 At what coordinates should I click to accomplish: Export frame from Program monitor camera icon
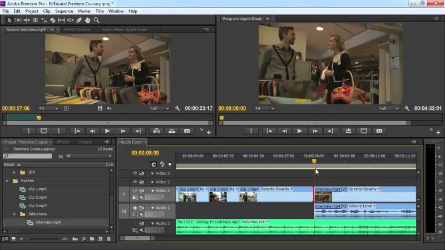(x=379, y=131)
